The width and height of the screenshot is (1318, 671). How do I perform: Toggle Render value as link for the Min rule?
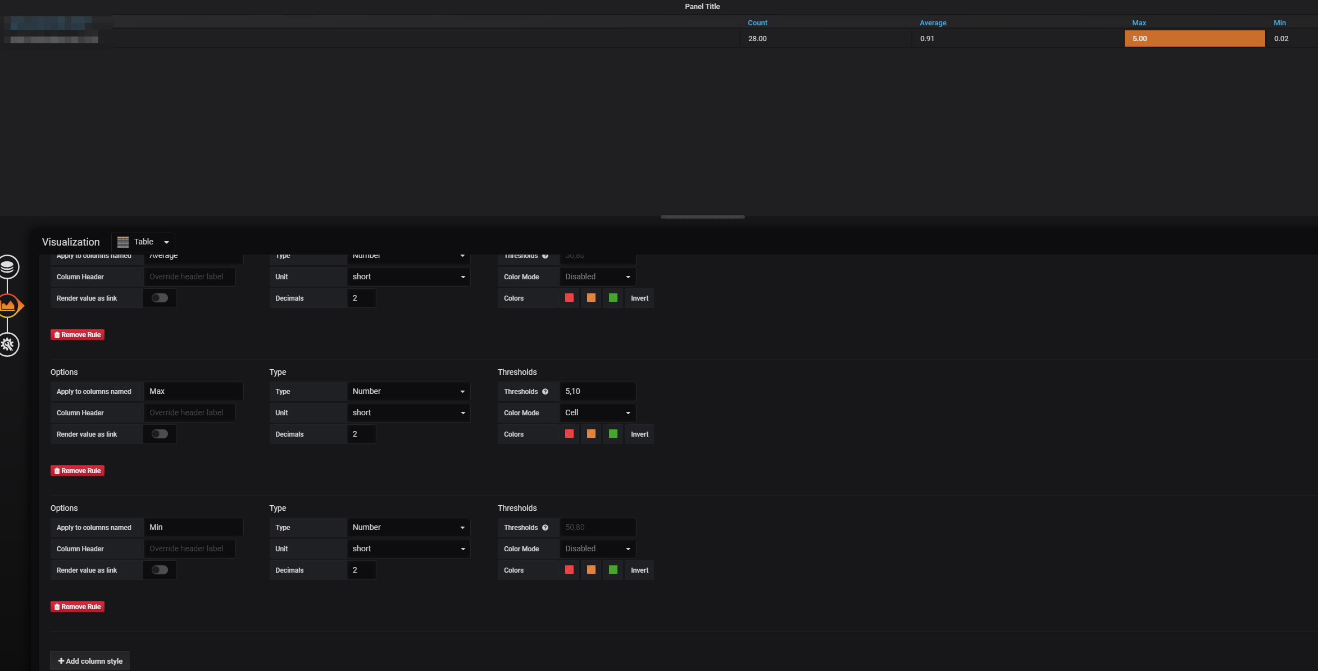(160, 569)
